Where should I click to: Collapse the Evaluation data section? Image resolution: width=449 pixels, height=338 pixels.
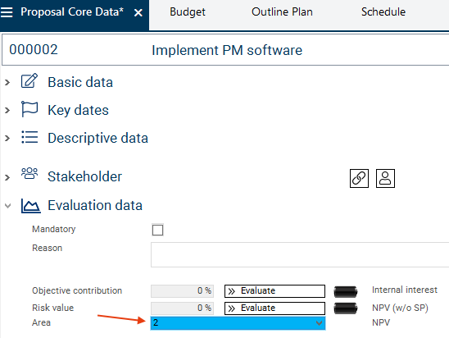point(7,206)
